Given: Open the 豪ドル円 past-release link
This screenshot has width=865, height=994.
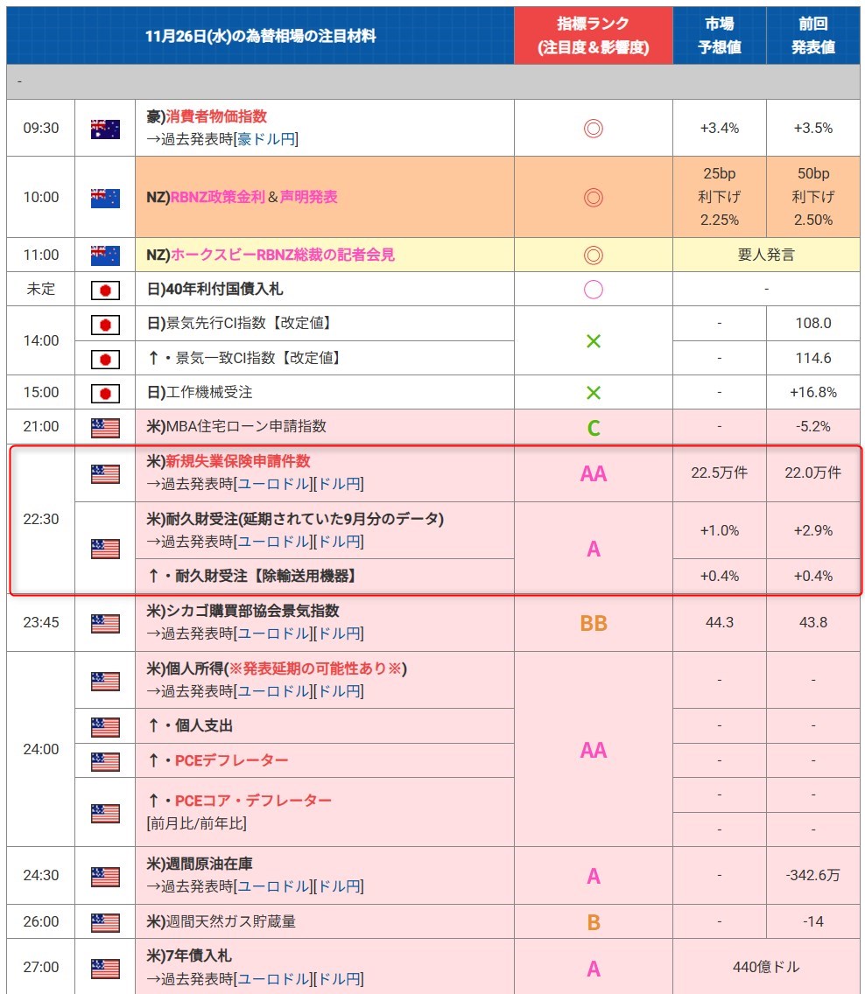Looking at the screenshot, I should tap(265, 138).
